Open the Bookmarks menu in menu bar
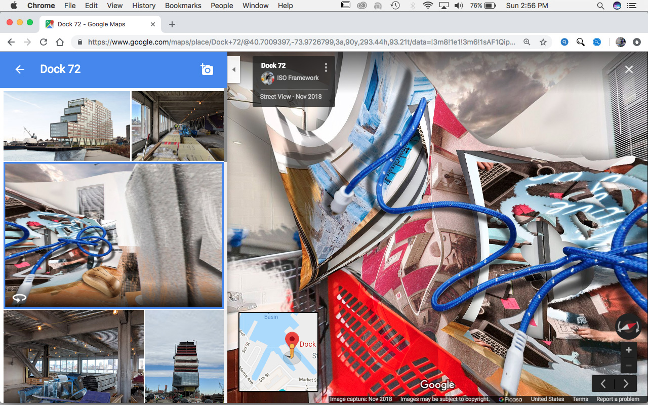Screen dimensions: 648x405 (183, 6)
